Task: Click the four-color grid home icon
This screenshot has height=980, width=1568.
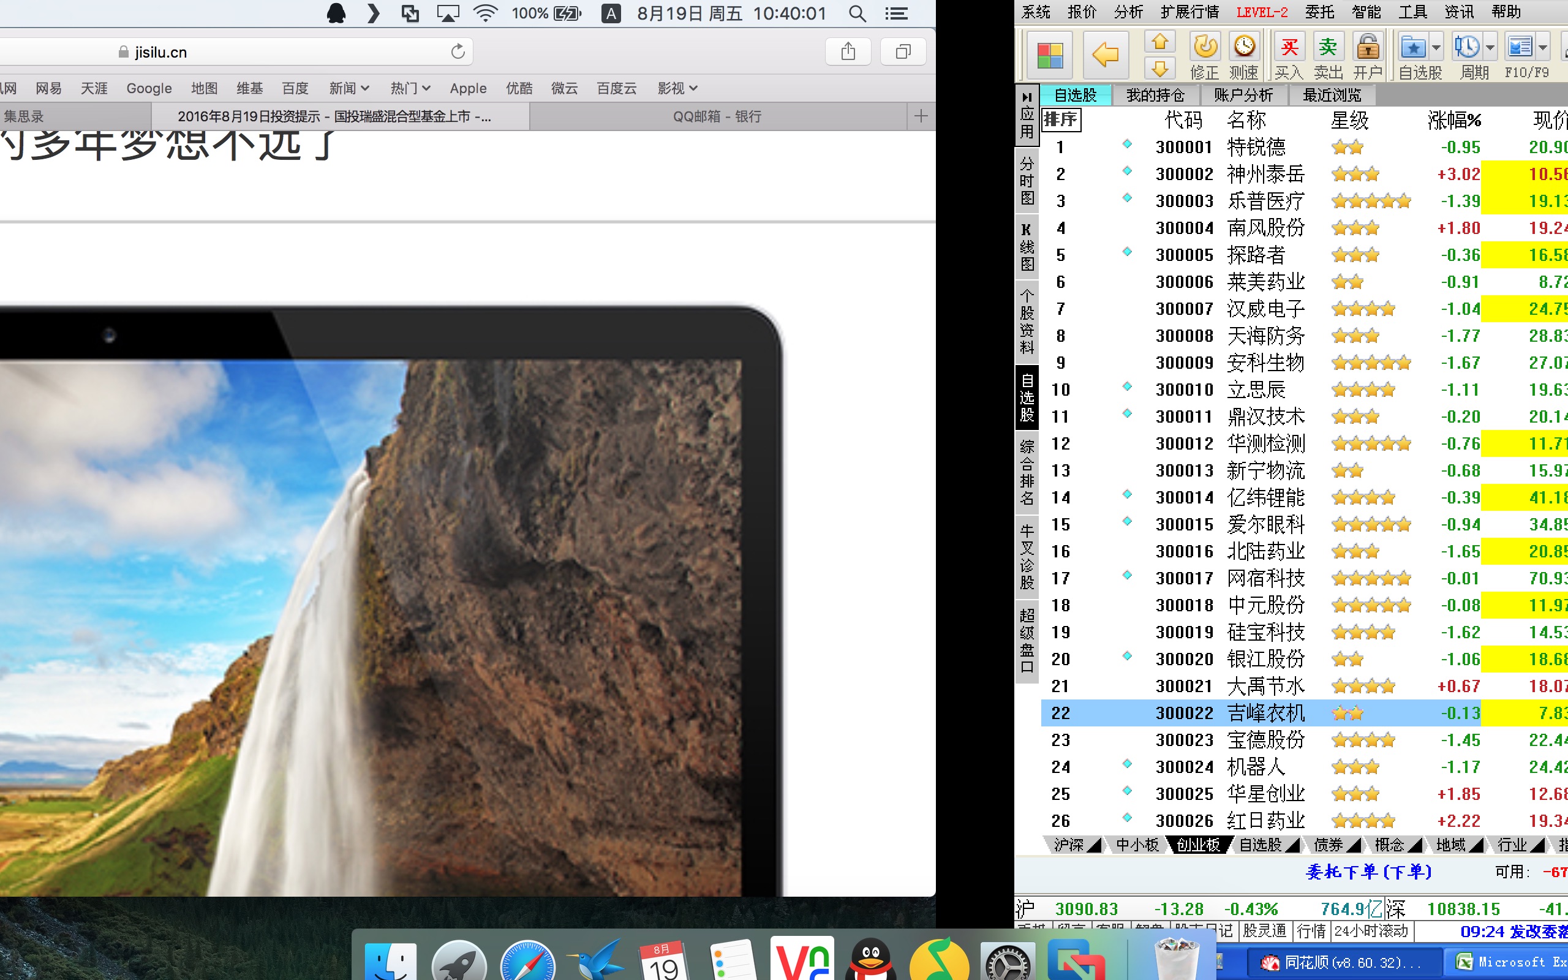Action: point(1050,55)
